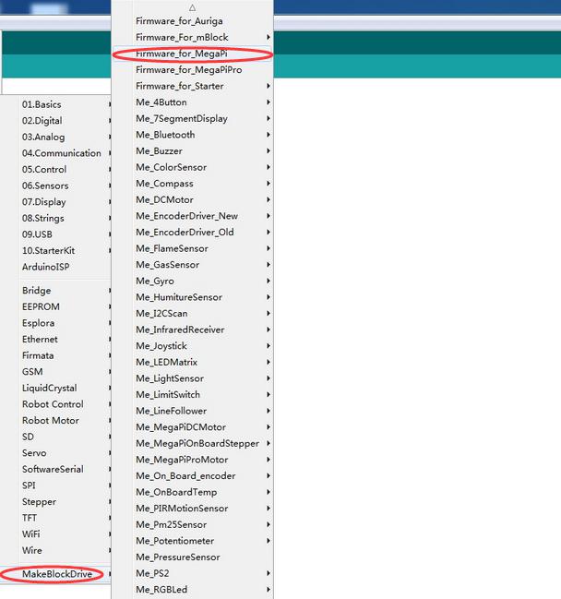Select 03.Analog examples
This screenshot has width=561, height=599.
pos(55,137)
